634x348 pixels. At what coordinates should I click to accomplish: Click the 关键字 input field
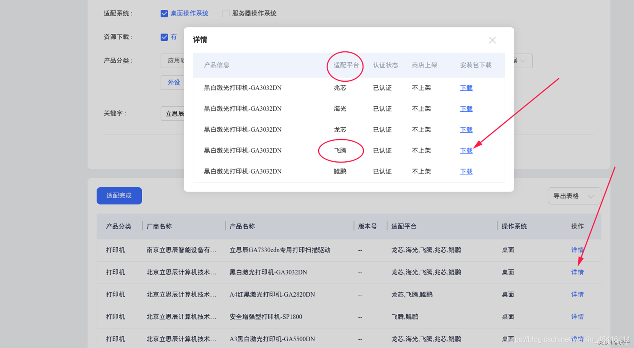(x=173, y=114)
